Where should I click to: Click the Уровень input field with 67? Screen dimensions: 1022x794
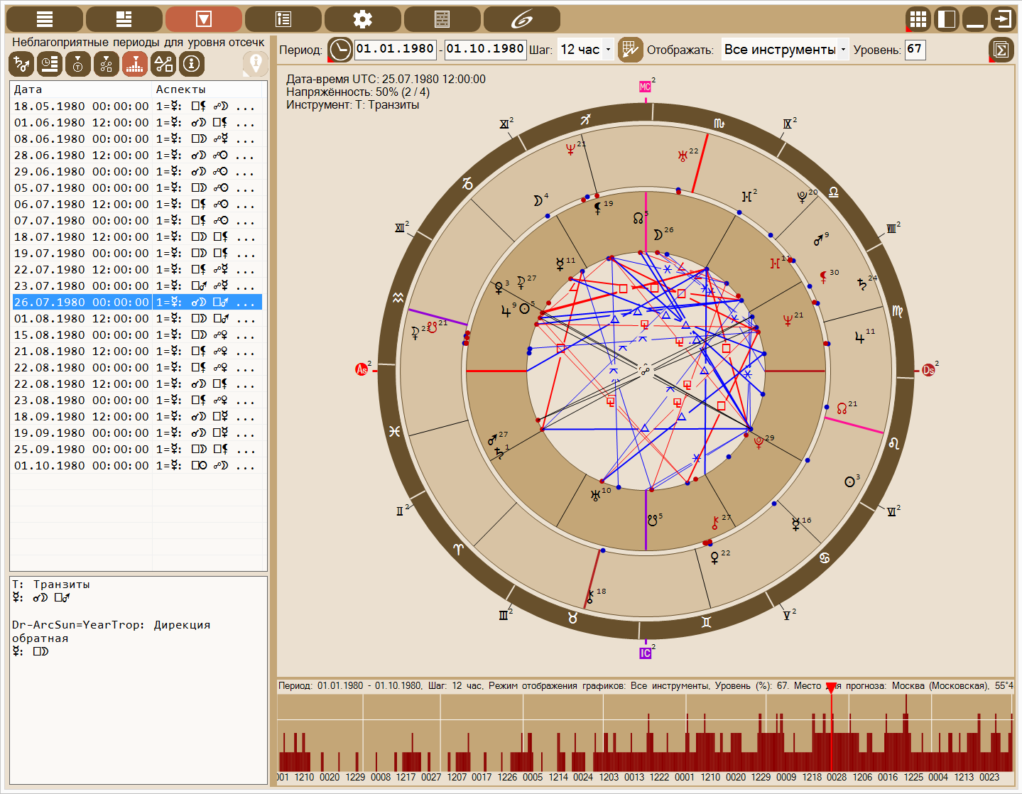915,50
